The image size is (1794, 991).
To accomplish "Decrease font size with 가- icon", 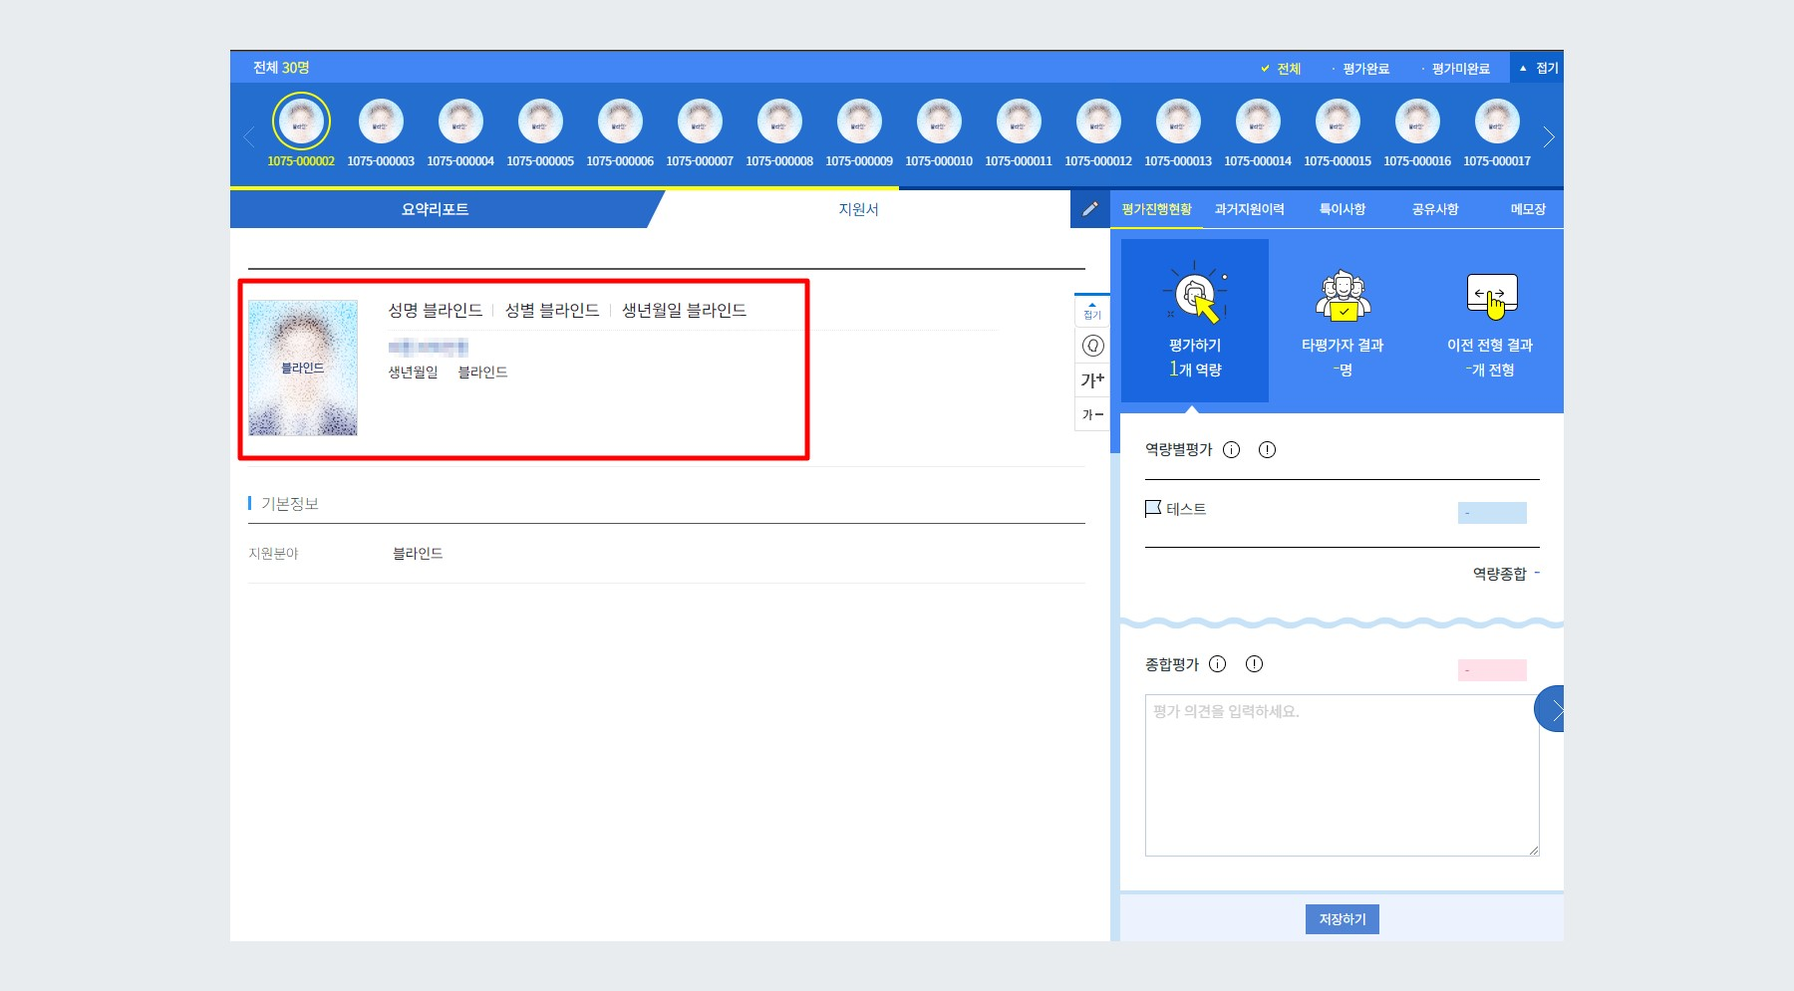I will 1093,414.
